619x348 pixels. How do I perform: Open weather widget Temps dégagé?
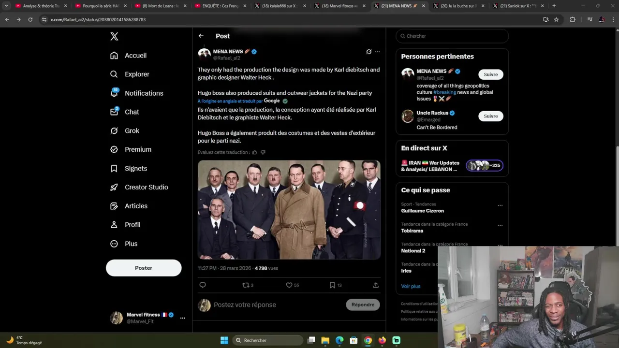tap(24, 340)
